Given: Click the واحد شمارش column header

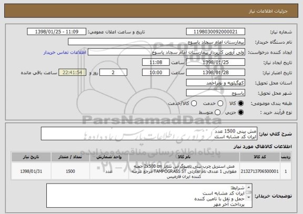Looking at the screenshot, I should [109, 157].
